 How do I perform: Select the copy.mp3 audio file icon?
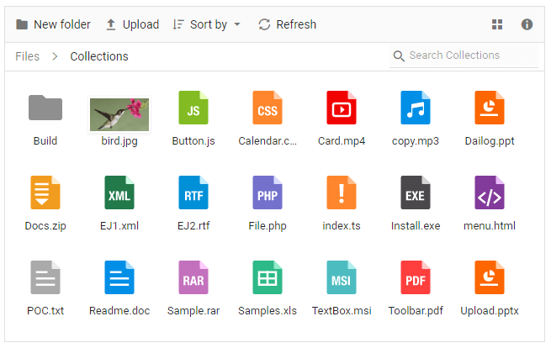tap(416, 108)
